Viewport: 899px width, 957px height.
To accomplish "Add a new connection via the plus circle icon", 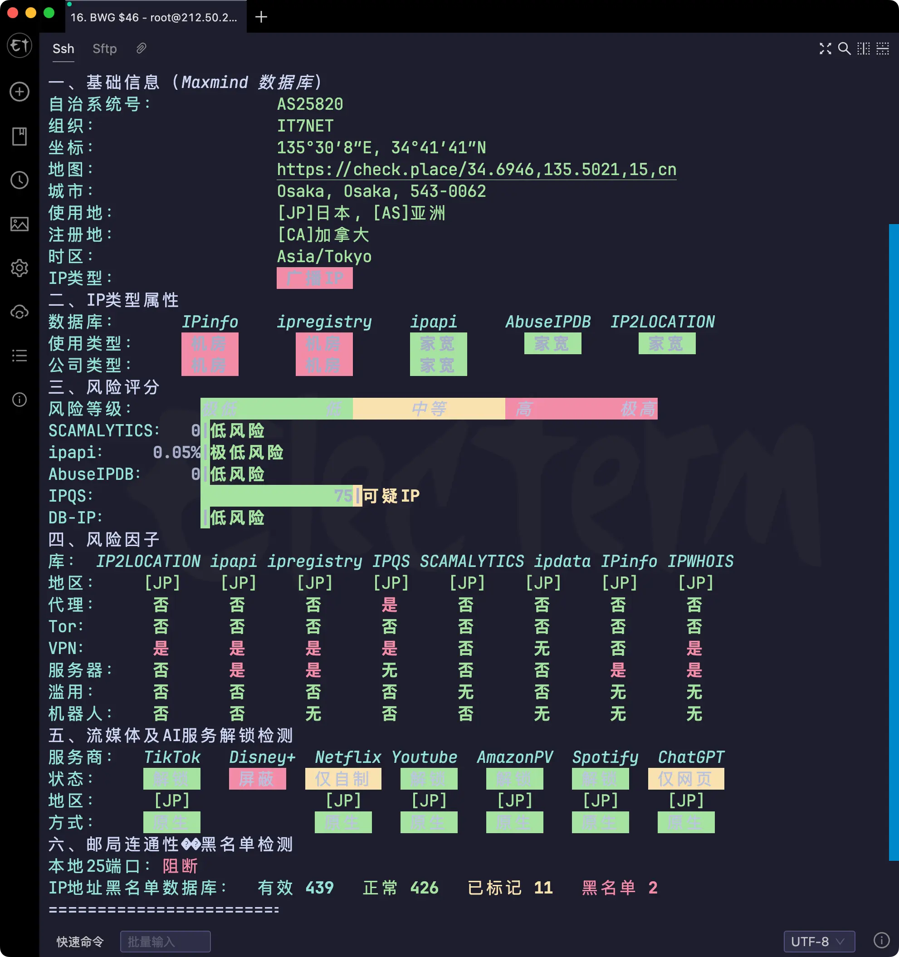I will click(x=19, y=92).
